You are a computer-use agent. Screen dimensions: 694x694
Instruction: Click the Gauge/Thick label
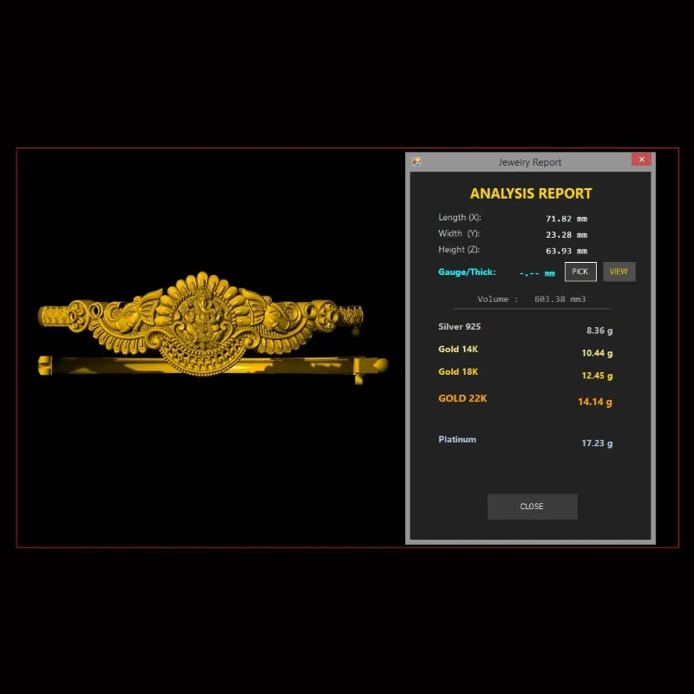467,272
